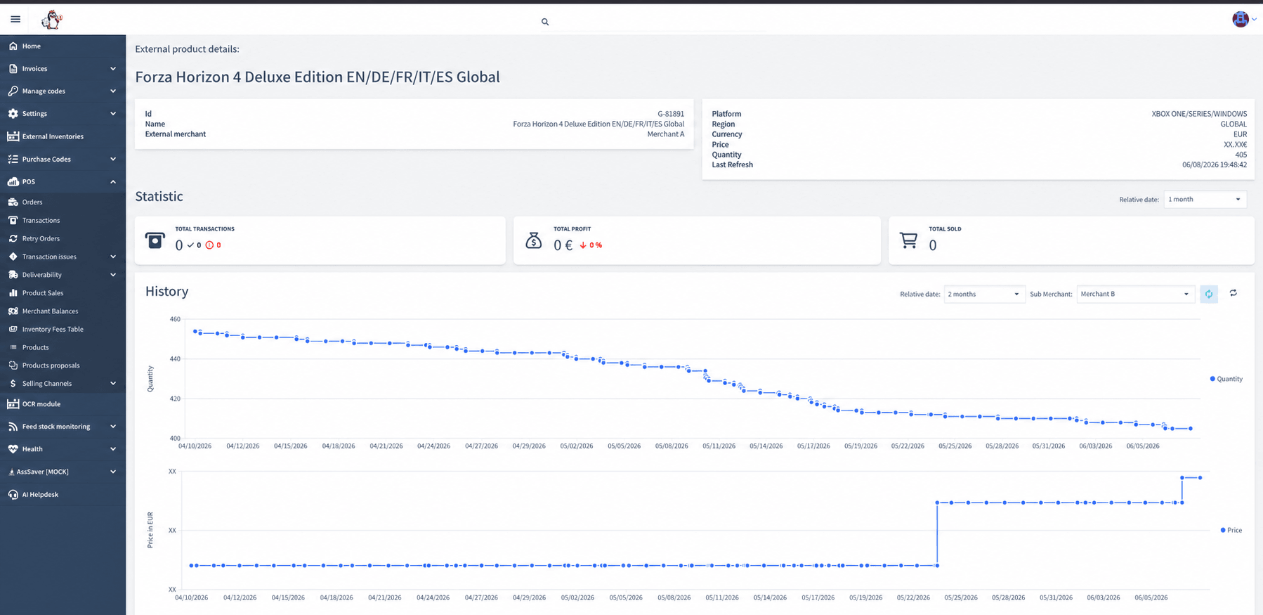
Task: Click the Inventory Fees Table icon
Action: click(13, 329)
